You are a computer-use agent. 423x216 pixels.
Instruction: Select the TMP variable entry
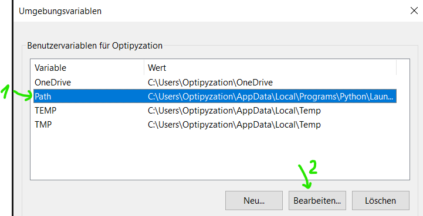pos(215,125)
